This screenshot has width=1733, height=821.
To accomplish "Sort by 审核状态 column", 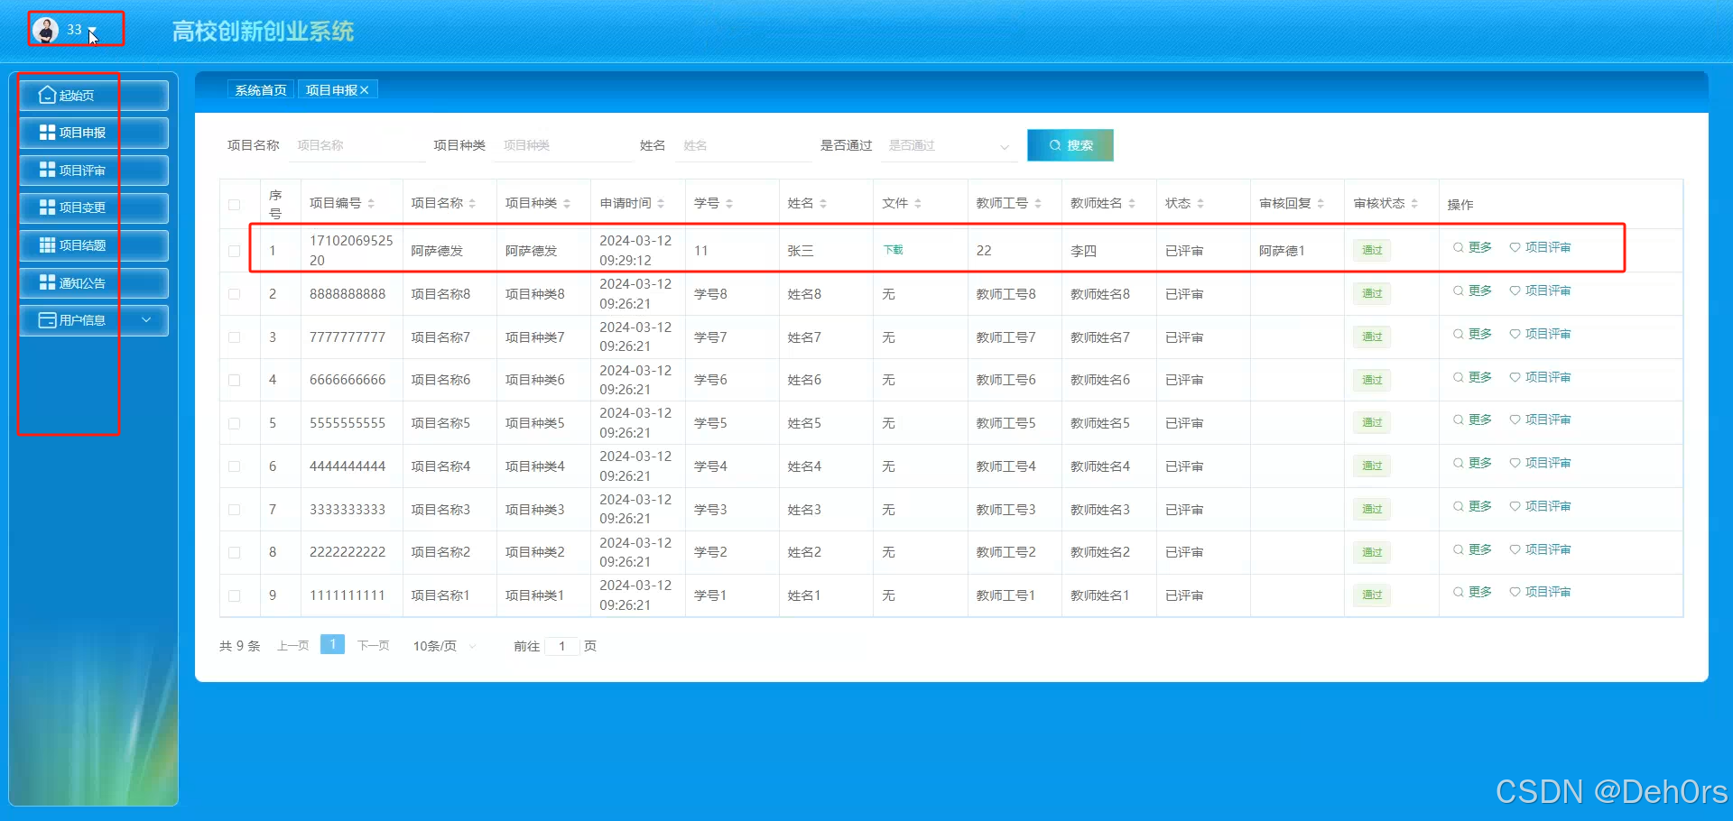I will 1414,204.
